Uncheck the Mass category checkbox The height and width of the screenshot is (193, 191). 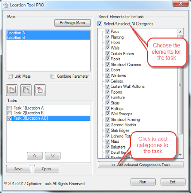(x=108, y=141)
